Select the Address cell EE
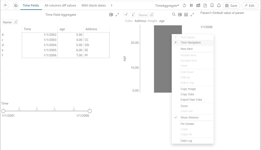 tap(96, 50)
